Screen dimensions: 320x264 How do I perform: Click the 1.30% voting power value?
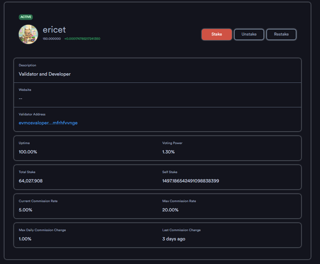[x=168, y=152]
